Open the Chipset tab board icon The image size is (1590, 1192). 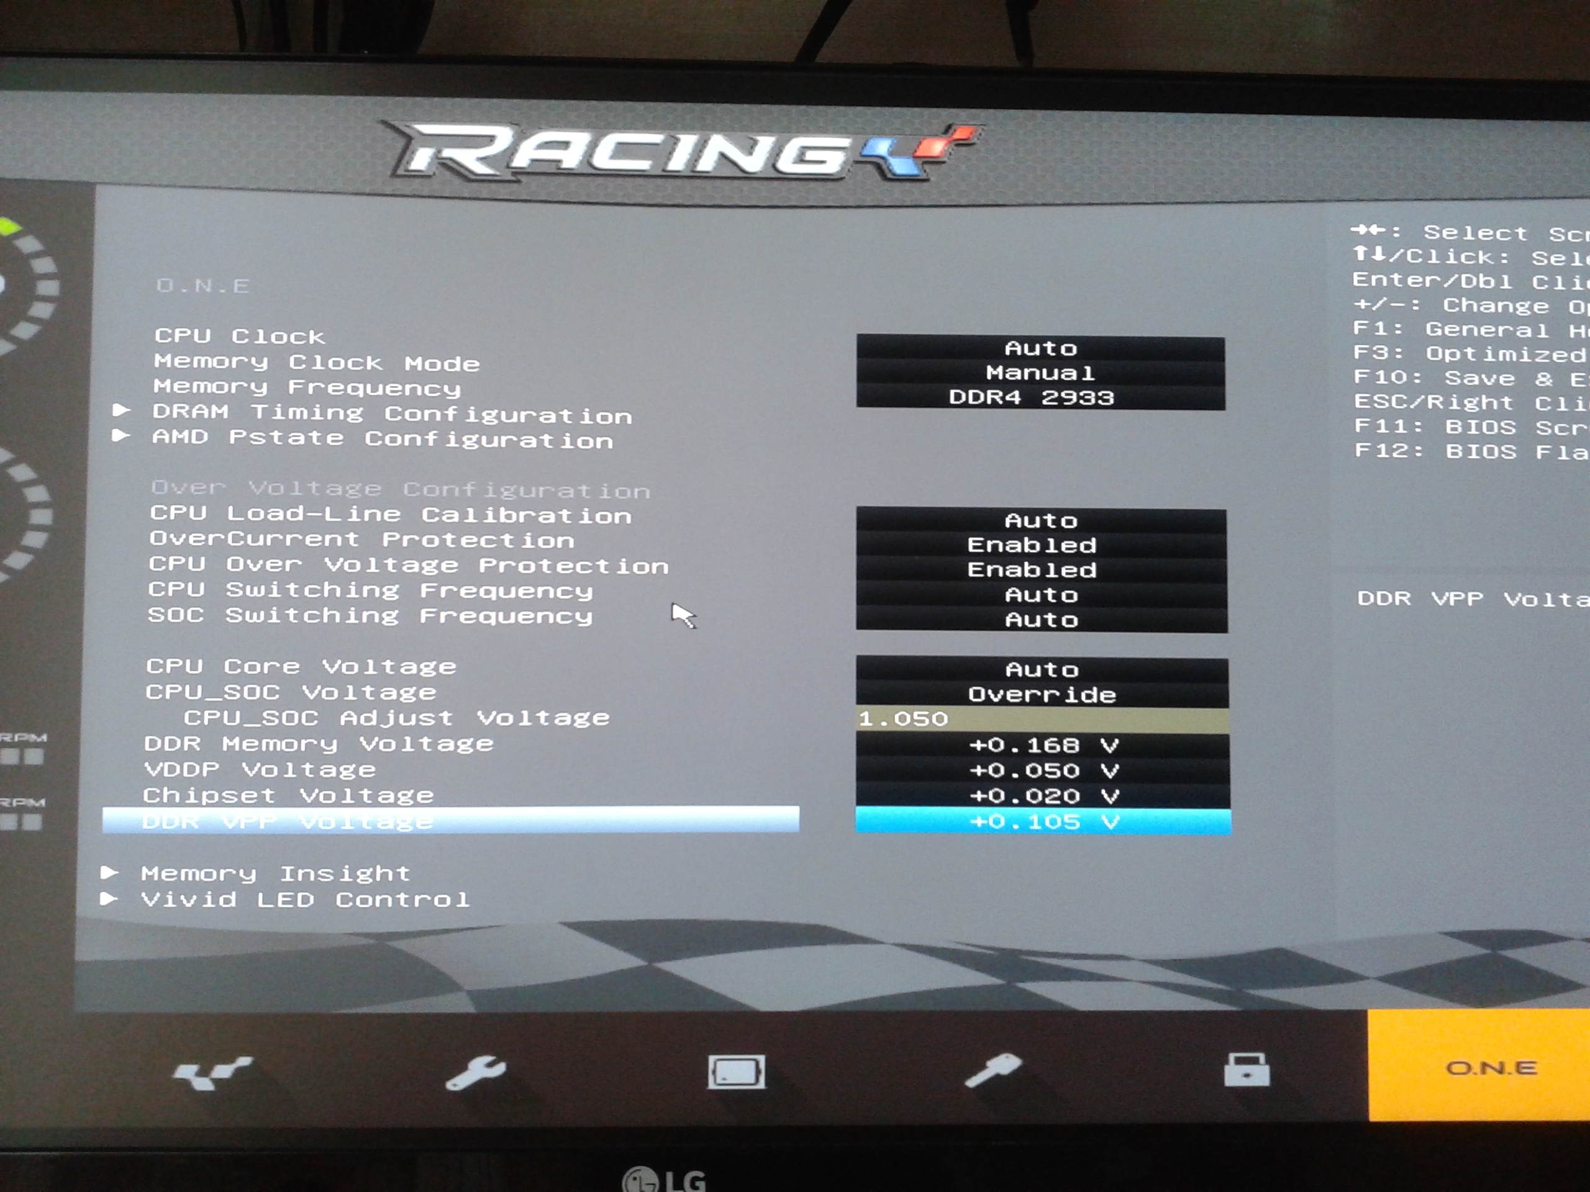736,1072
